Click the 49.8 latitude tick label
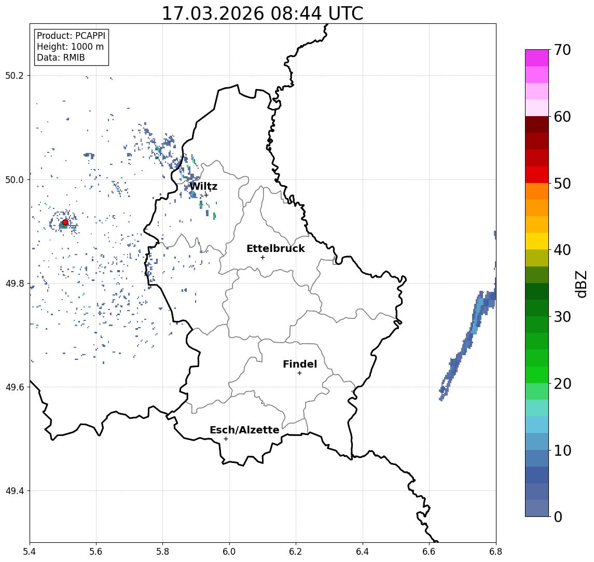 coord(14,283)
